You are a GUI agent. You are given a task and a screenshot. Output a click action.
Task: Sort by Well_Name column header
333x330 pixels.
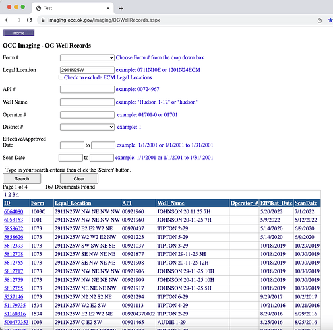171,203
